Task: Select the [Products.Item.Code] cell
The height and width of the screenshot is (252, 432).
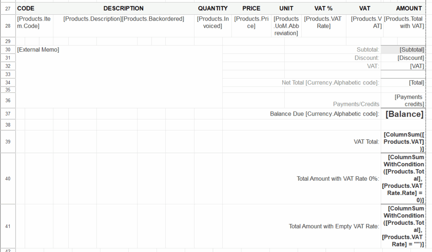Action: 35,26
